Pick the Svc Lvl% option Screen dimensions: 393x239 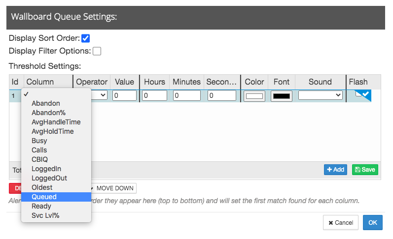(56, 215)
